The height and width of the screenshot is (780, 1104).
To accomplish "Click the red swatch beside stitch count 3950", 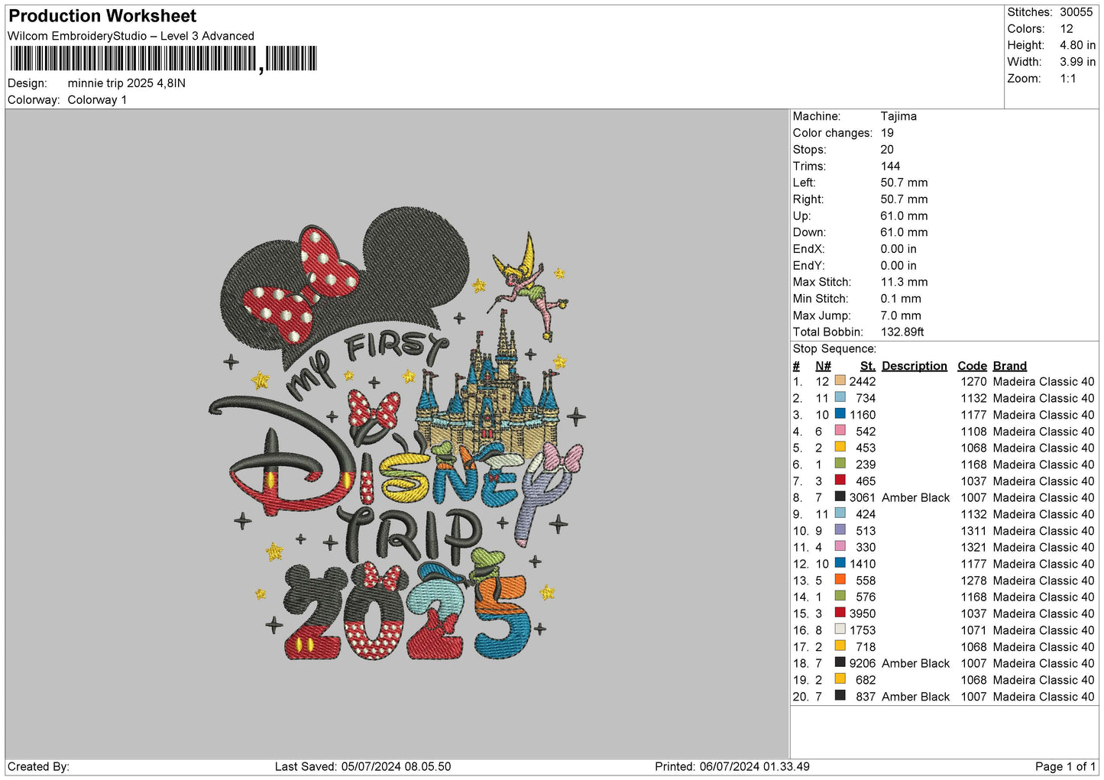I will [840, 613].
